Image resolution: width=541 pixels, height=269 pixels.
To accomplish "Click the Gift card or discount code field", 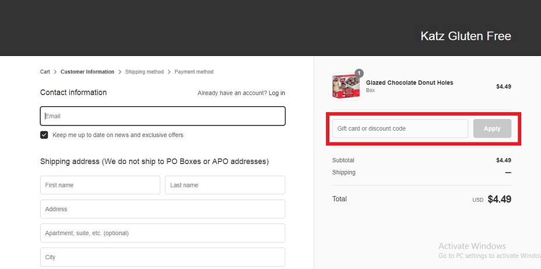I will pos(400,128).
